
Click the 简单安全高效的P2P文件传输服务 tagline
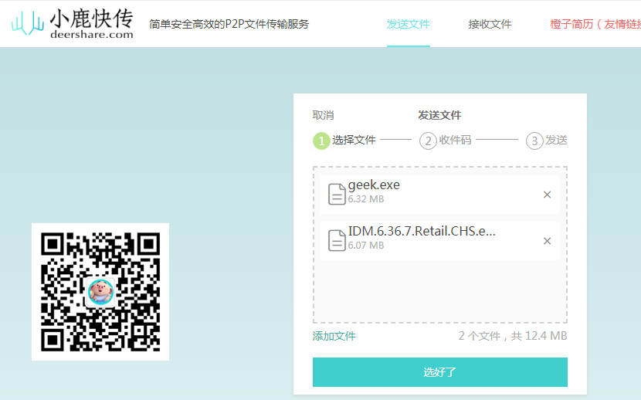229,24
